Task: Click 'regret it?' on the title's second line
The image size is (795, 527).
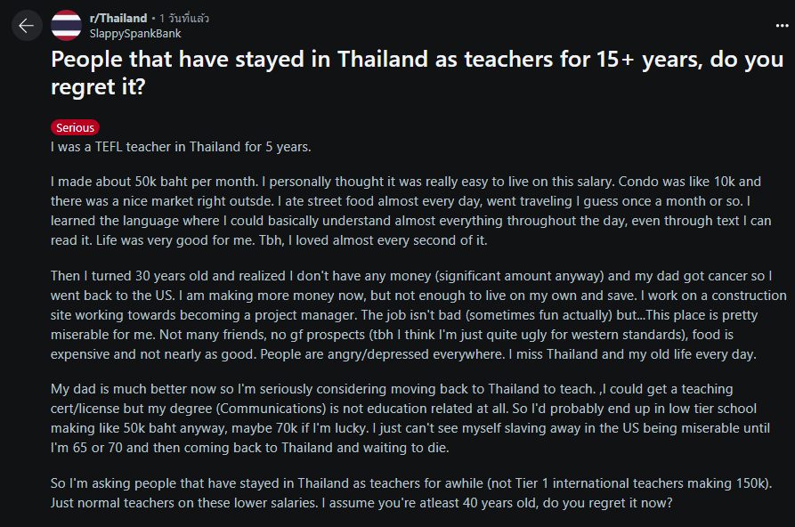Action: [98, 86]
